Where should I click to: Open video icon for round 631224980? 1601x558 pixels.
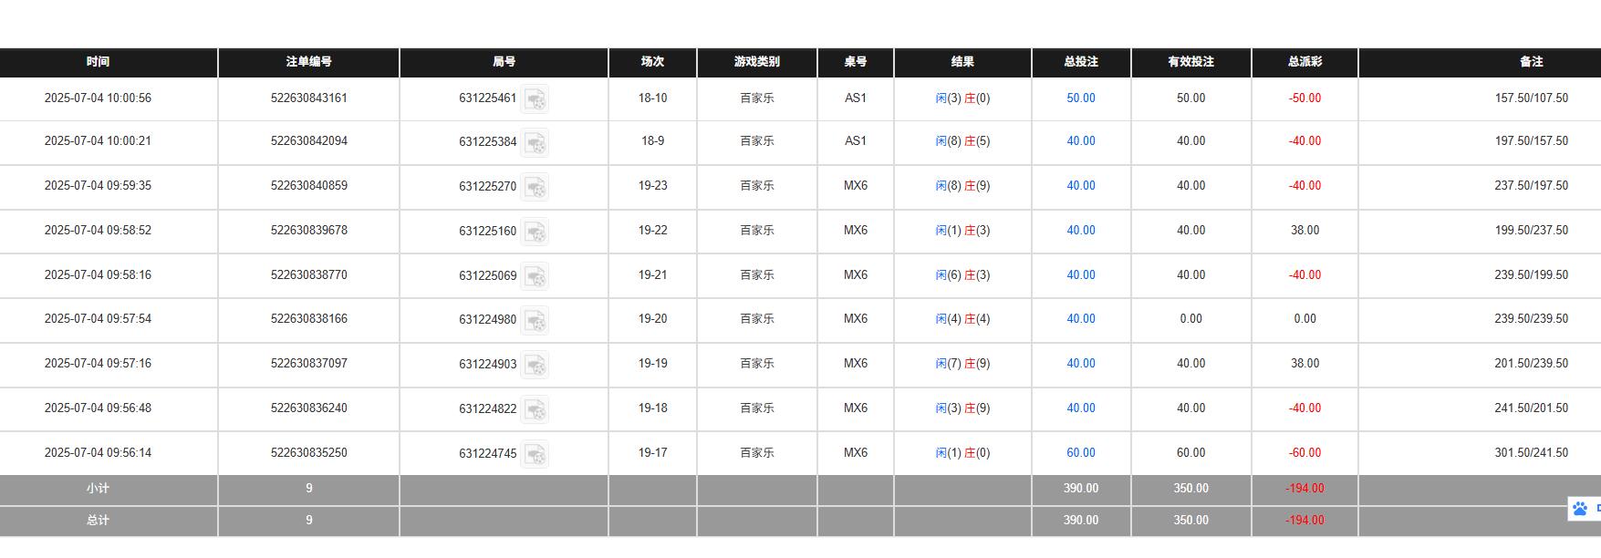(535, 320)
